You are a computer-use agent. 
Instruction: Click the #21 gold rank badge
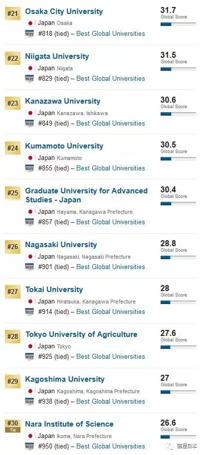tap(12, 13)
